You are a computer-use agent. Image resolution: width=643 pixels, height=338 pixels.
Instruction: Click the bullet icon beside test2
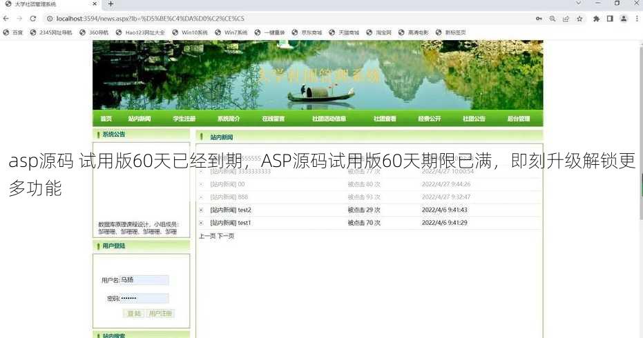(x=202, y=210)
